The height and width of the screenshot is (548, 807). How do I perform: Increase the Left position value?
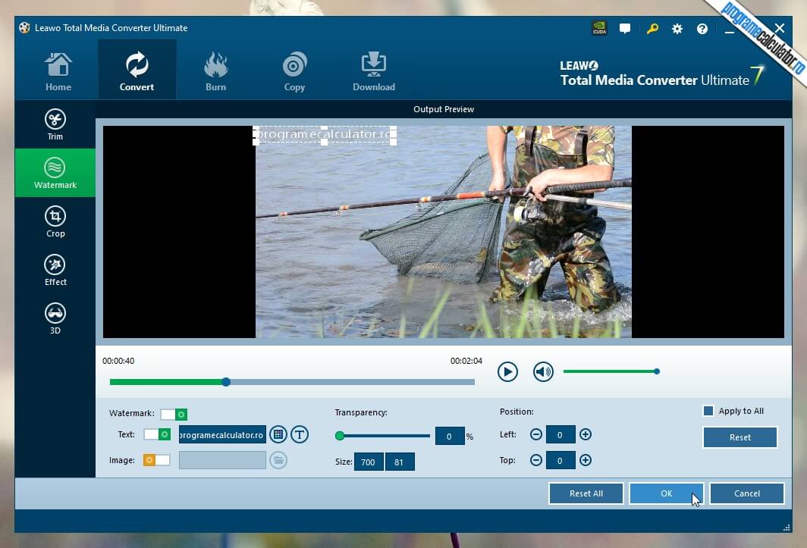(x=585, y=434)
